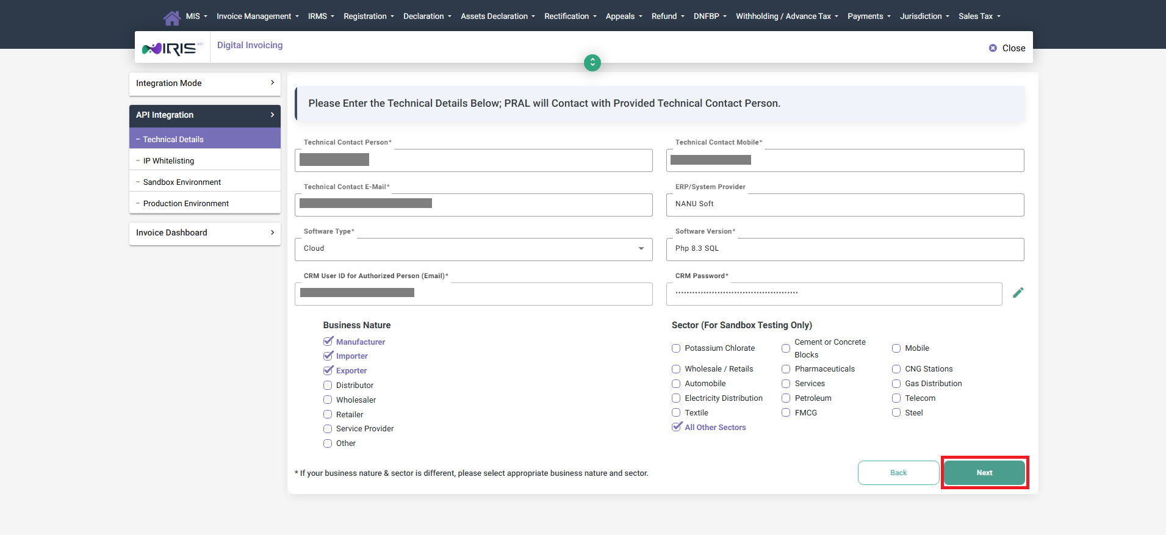The width and height of the screenshot is (1166, 535).
Task: Click the Next button
Action: [x=984, y=473]
